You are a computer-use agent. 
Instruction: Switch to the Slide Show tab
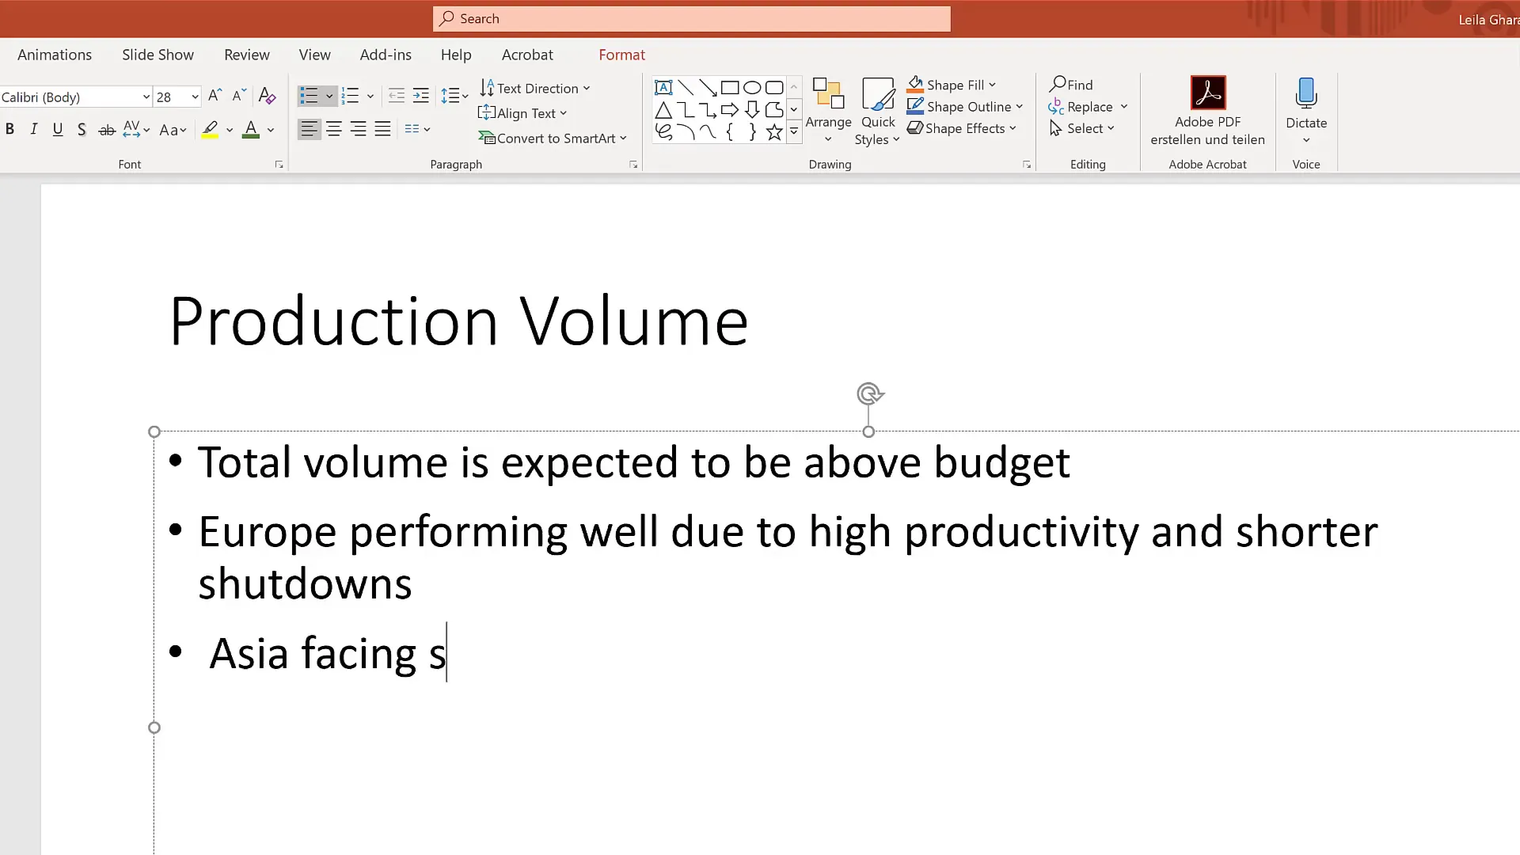pyautogui.click(x=158, y=55)
